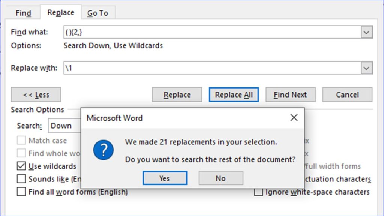This screenshot has width=384, height=216.
Task: Close the Microsoft Word message box
Action: pos(294,118)
